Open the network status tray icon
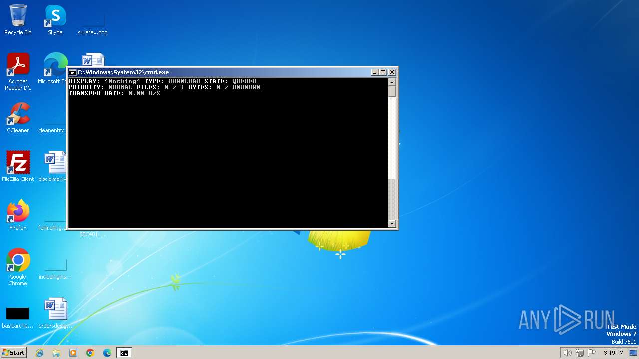 point(580,353)
